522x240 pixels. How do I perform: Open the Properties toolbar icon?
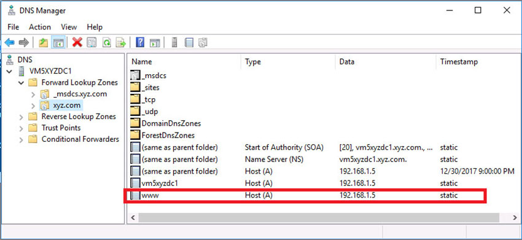point(92,42)
